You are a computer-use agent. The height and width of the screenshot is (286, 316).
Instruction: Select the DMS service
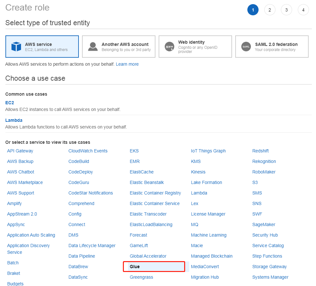[73, 235]
